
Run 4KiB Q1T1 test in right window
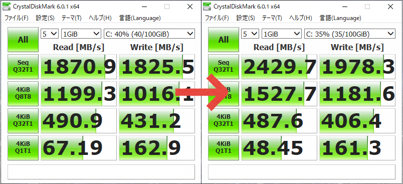tap(224, 148)
